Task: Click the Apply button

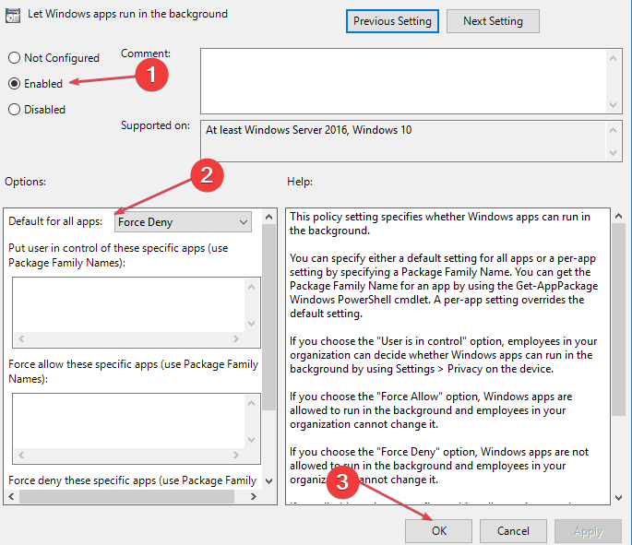Action: pos(588,531)
